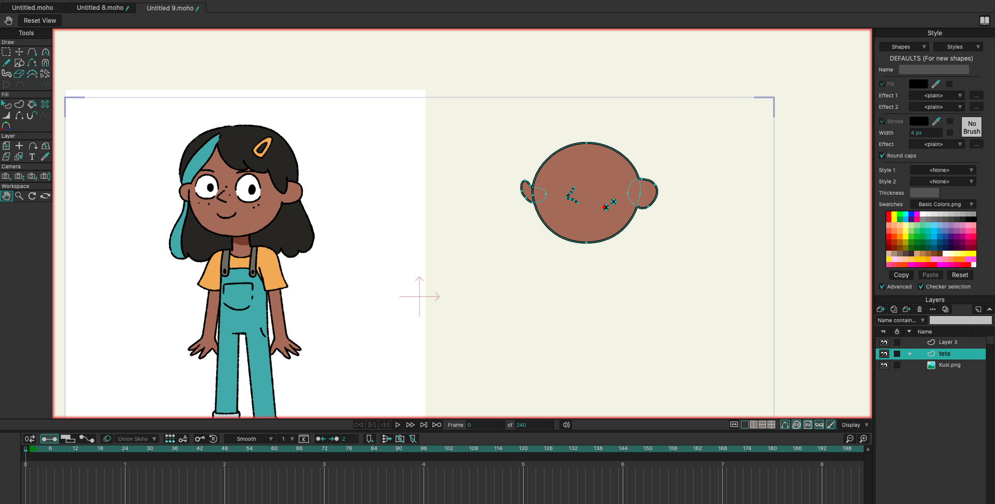
Task: Select the Magnet tool
Action: pos(45,63)
